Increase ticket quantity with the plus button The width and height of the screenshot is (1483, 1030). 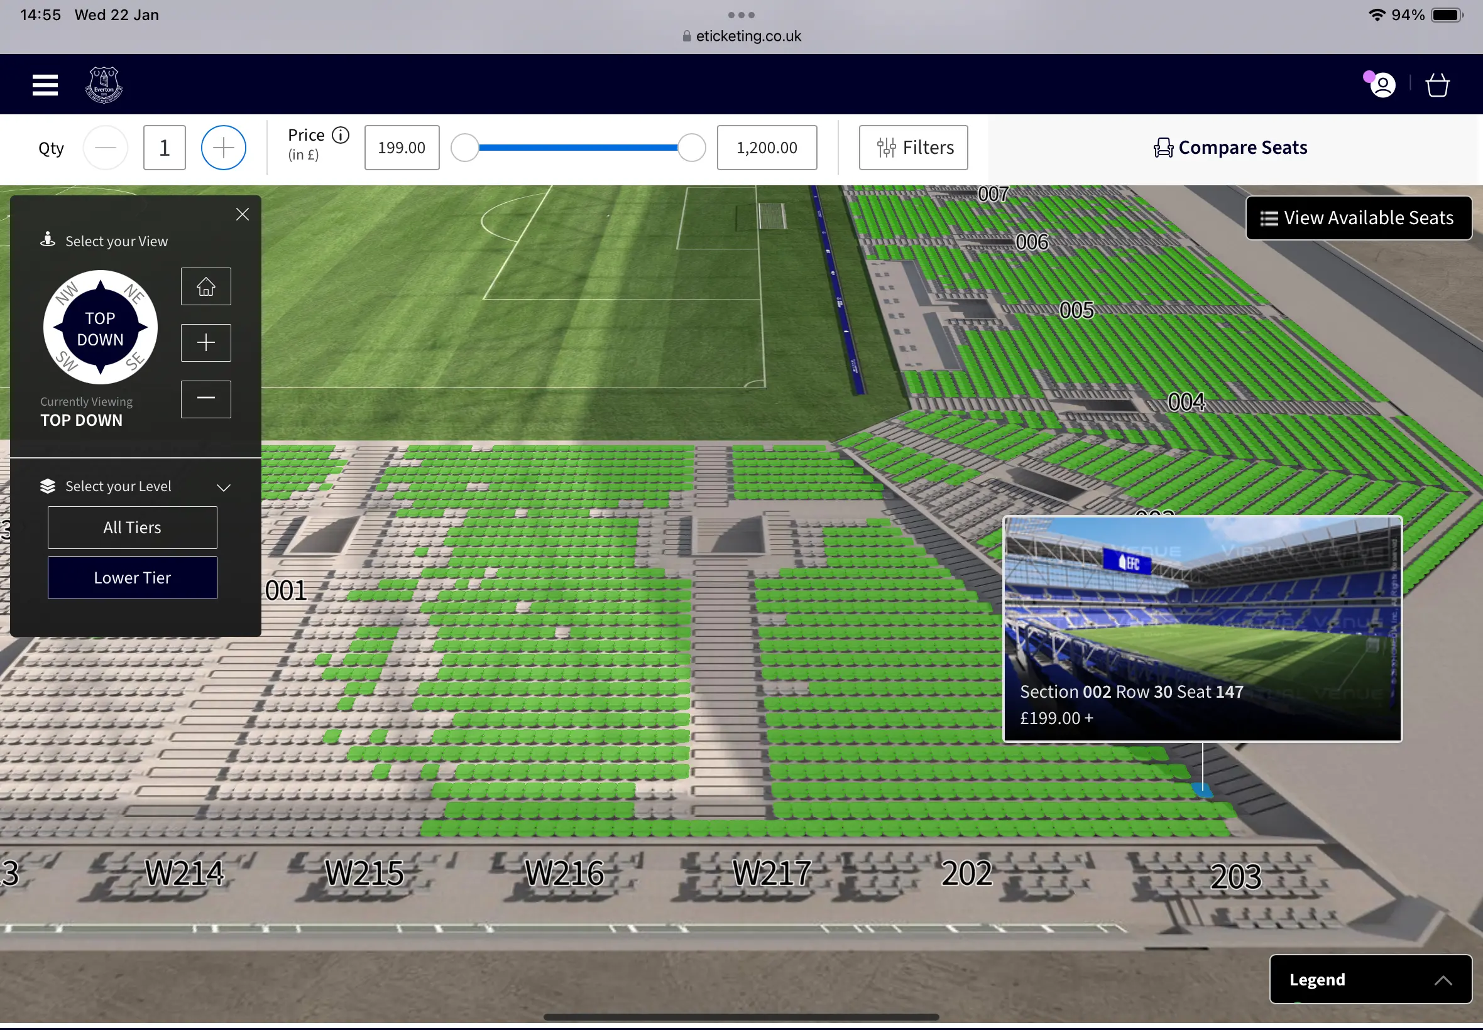223,148
